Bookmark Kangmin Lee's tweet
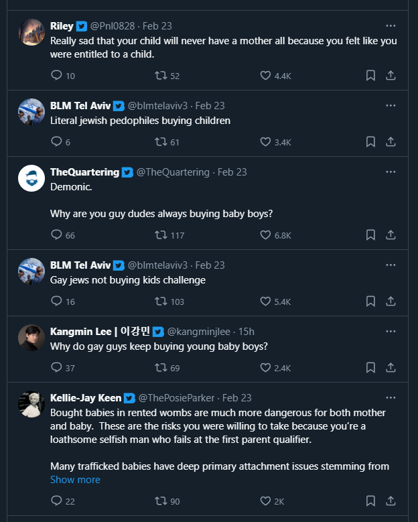This screenshot has width=418, height=522. 370,368
